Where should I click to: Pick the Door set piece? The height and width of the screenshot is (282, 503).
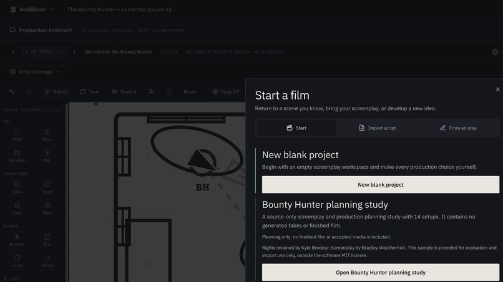coord(47,135)
